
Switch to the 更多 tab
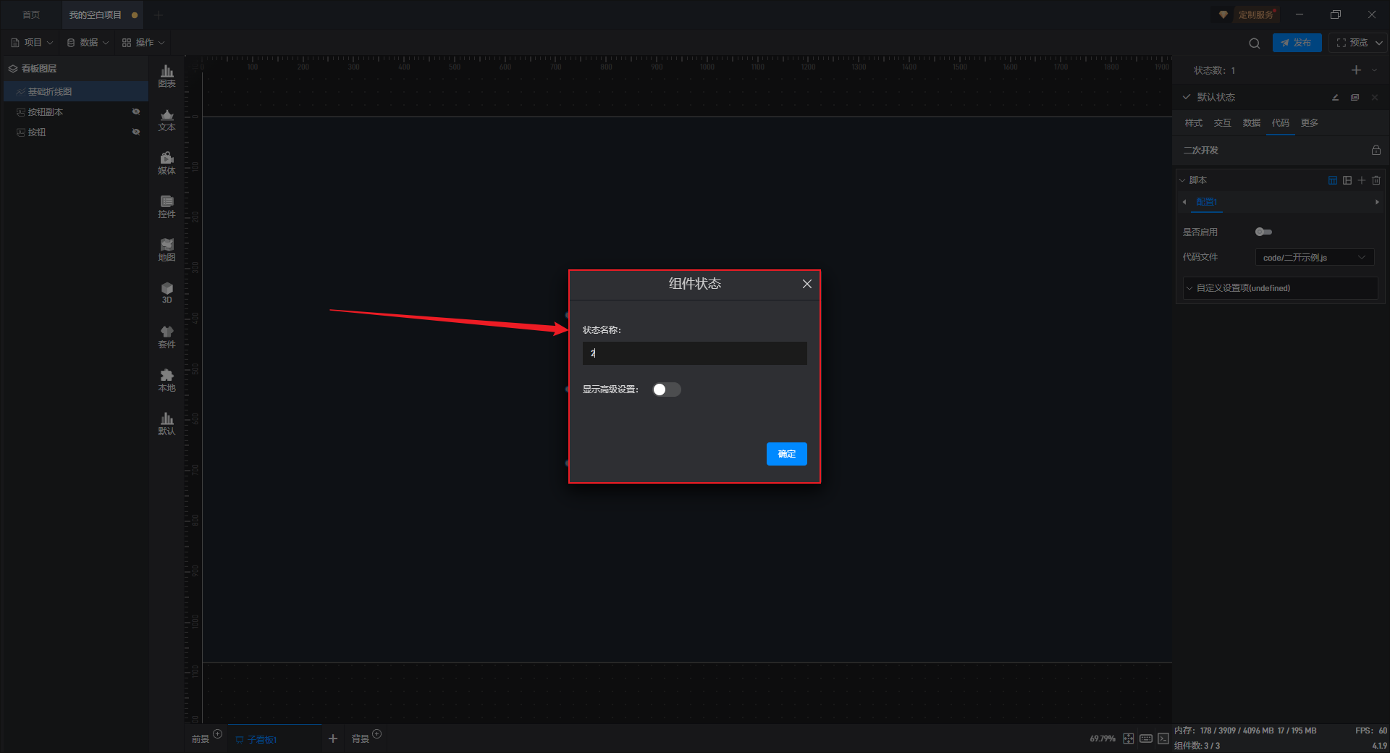pyautogui.click(x=1309, y=123)
